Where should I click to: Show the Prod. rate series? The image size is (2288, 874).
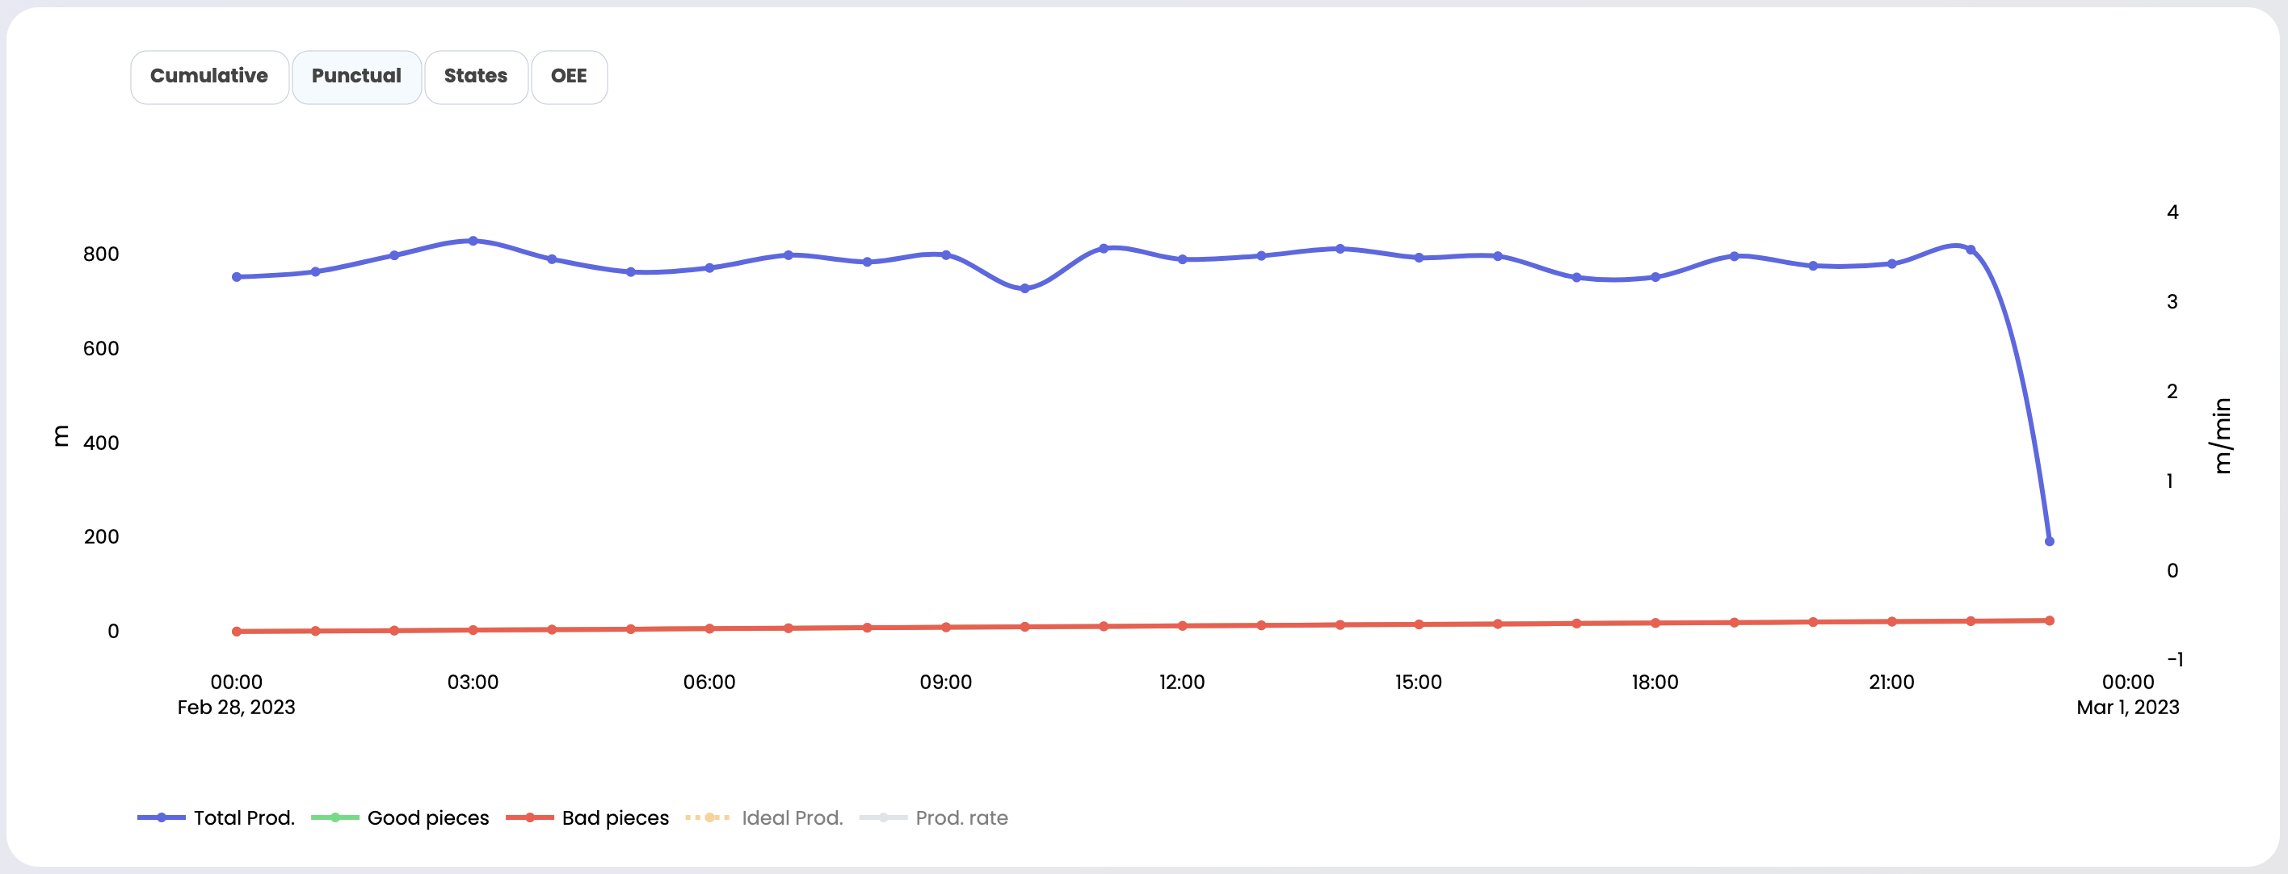click(x=961, y=818)
